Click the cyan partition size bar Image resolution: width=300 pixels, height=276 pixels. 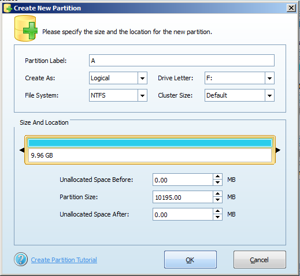[x=150, y=143]
